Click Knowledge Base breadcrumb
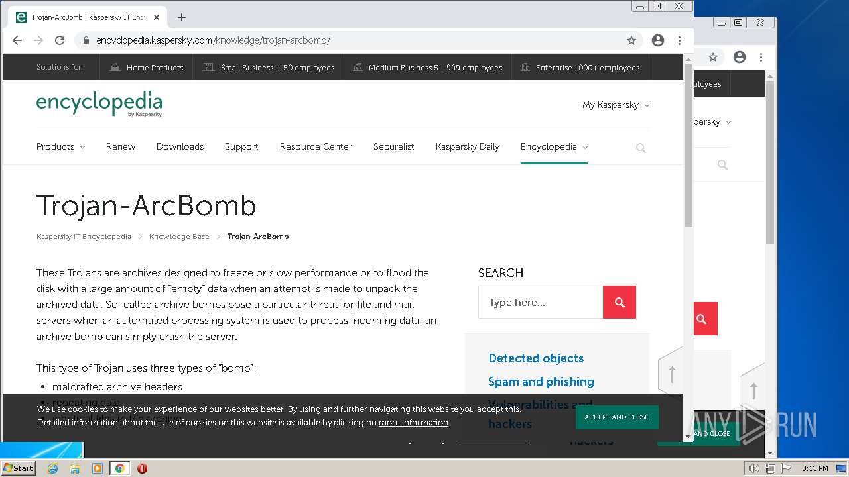 pyautogui.click(x=179, y=237)
